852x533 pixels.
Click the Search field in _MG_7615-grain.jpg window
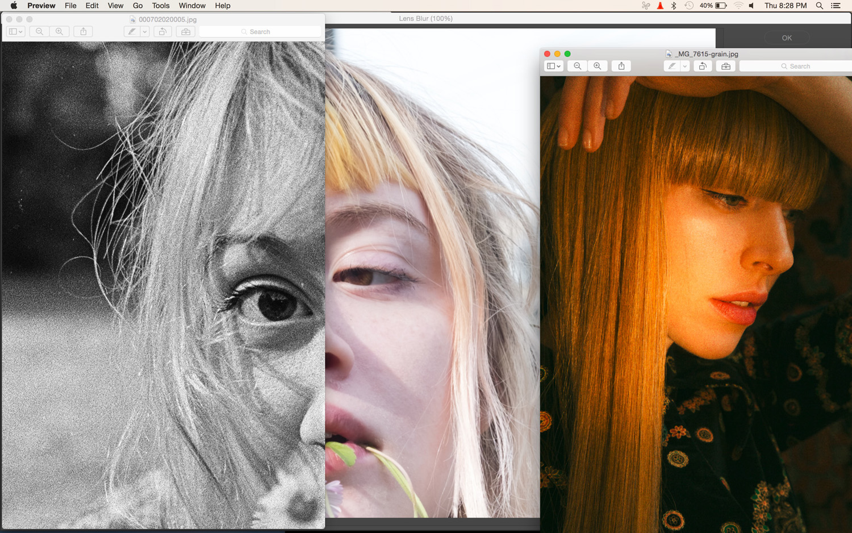click(795, 66)
